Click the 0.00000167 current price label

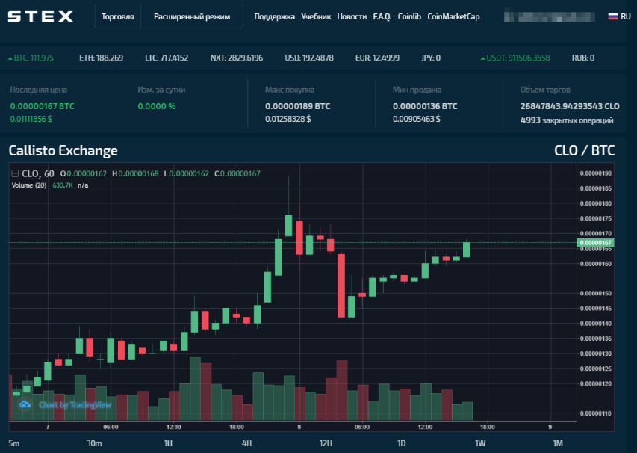(595, 243)
